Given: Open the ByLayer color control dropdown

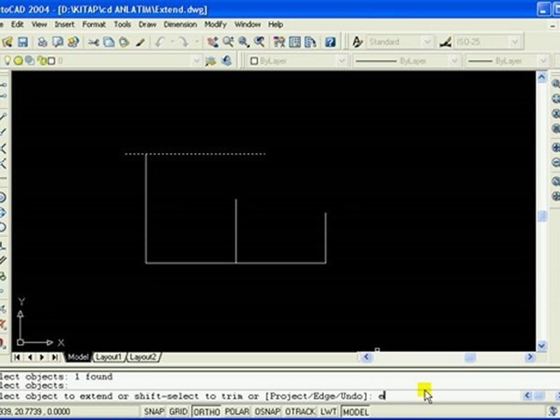Looking at the screenshot, I should click(x=341, y=61).
